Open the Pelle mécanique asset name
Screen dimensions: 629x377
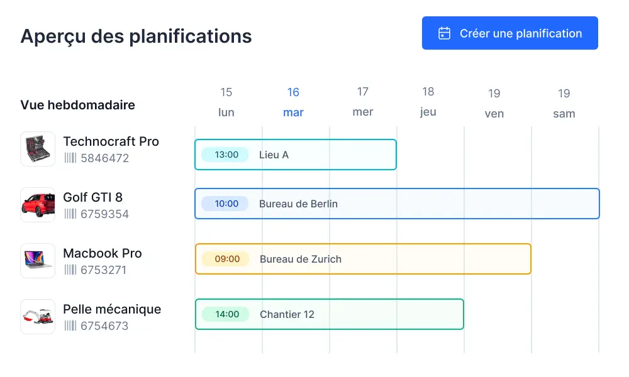pyautogui.click(x=112, y=309)
